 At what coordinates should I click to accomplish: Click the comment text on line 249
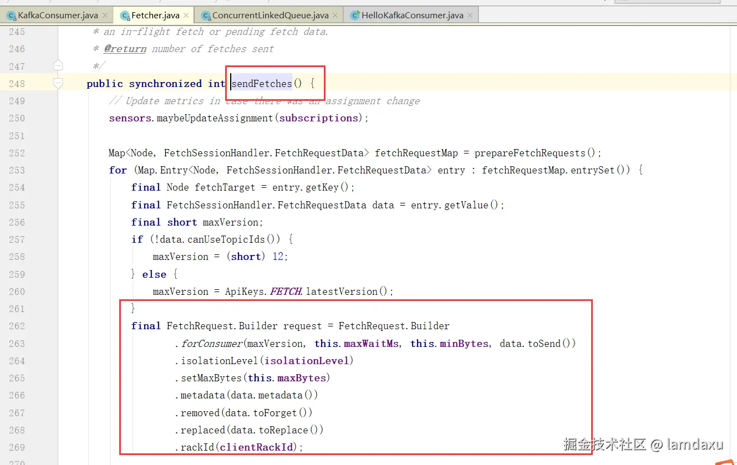pyautogui.click(x=265, y=101)
